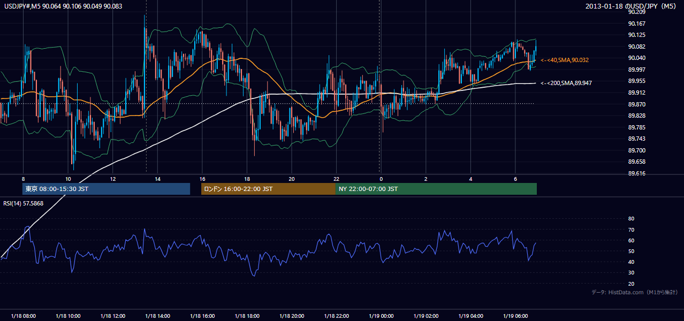Screen dimensions: 684x321
Task: Click the 1/19 02:00 time label
Action: tap(425, 316)
